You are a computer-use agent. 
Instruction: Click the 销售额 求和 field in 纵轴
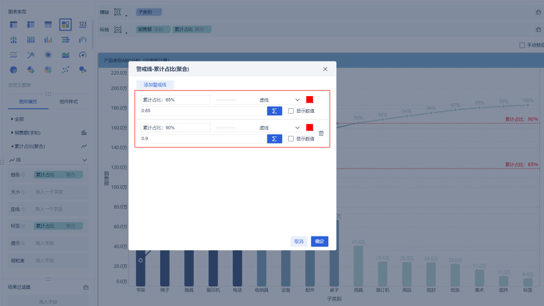pos(153,30)
